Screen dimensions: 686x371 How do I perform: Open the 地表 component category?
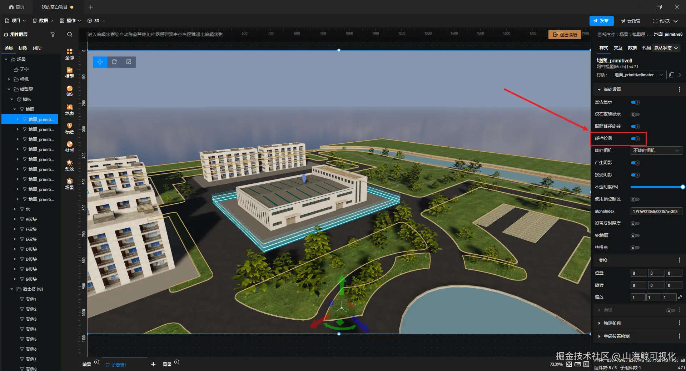[x=69, y=110]
